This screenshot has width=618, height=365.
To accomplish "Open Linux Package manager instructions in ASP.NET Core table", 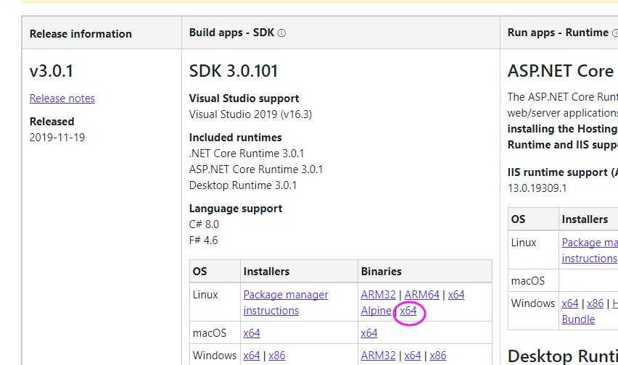I will click(x=590, y=251).
